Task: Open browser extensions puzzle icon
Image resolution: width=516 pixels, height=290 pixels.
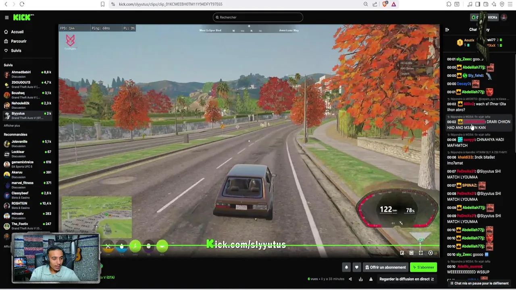Action: tap(449, 4)
